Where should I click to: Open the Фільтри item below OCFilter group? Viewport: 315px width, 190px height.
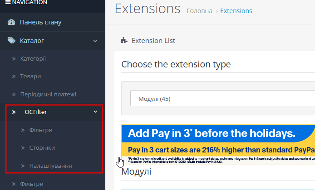(x=32, y=184)
